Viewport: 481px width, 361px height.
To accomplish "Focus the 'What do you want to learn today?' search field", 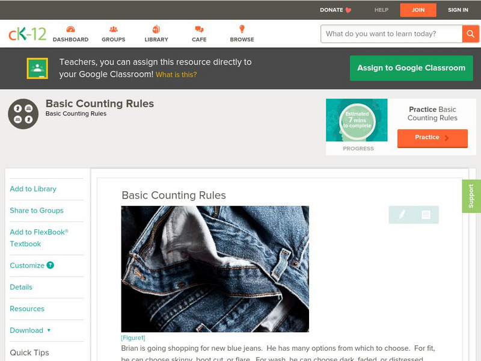I will pyautogui.click(x=391, y=34).
